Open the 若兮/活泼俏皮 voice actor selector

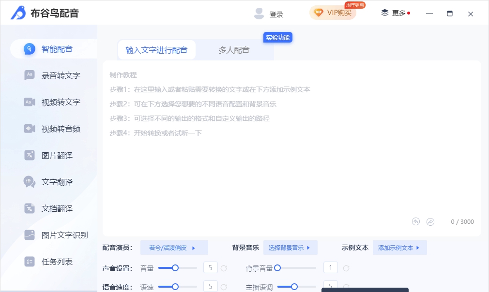(174, 247)
